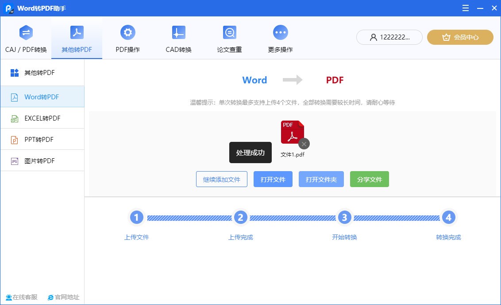This screenshot has height=305, width=501.
Task: Open the CAD转换 tool
Action: click(x=178, y=33)
